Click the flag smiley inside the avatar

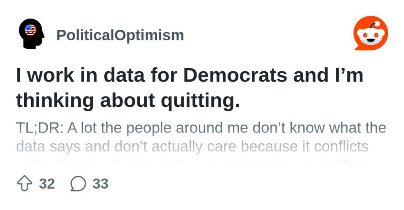[30, 30]
